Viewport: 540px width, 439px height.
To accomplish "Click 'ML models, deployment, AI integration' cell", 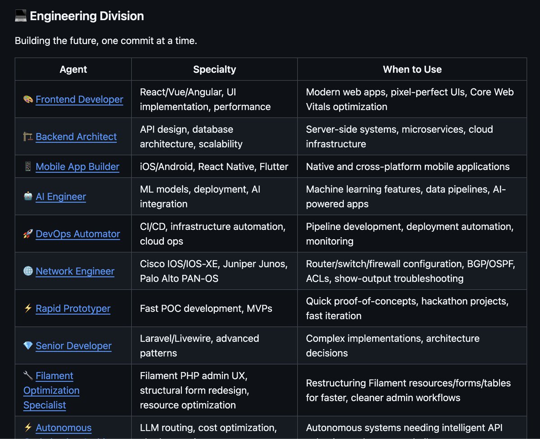I will coord(215,197).
